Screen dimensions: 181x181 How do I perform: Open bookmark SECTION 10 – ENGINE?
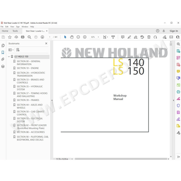28,68
